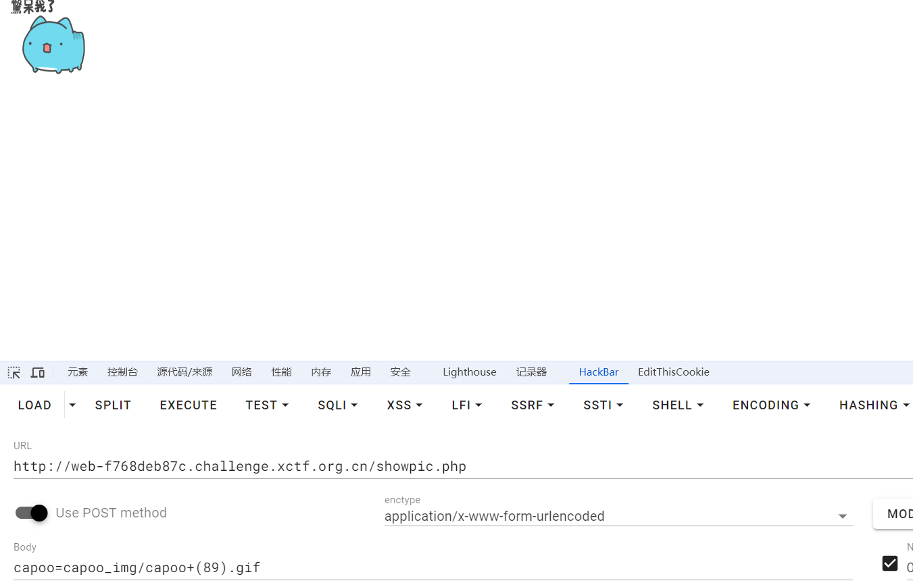Switch to the 源代码/来源 tab

click(184, 372)
